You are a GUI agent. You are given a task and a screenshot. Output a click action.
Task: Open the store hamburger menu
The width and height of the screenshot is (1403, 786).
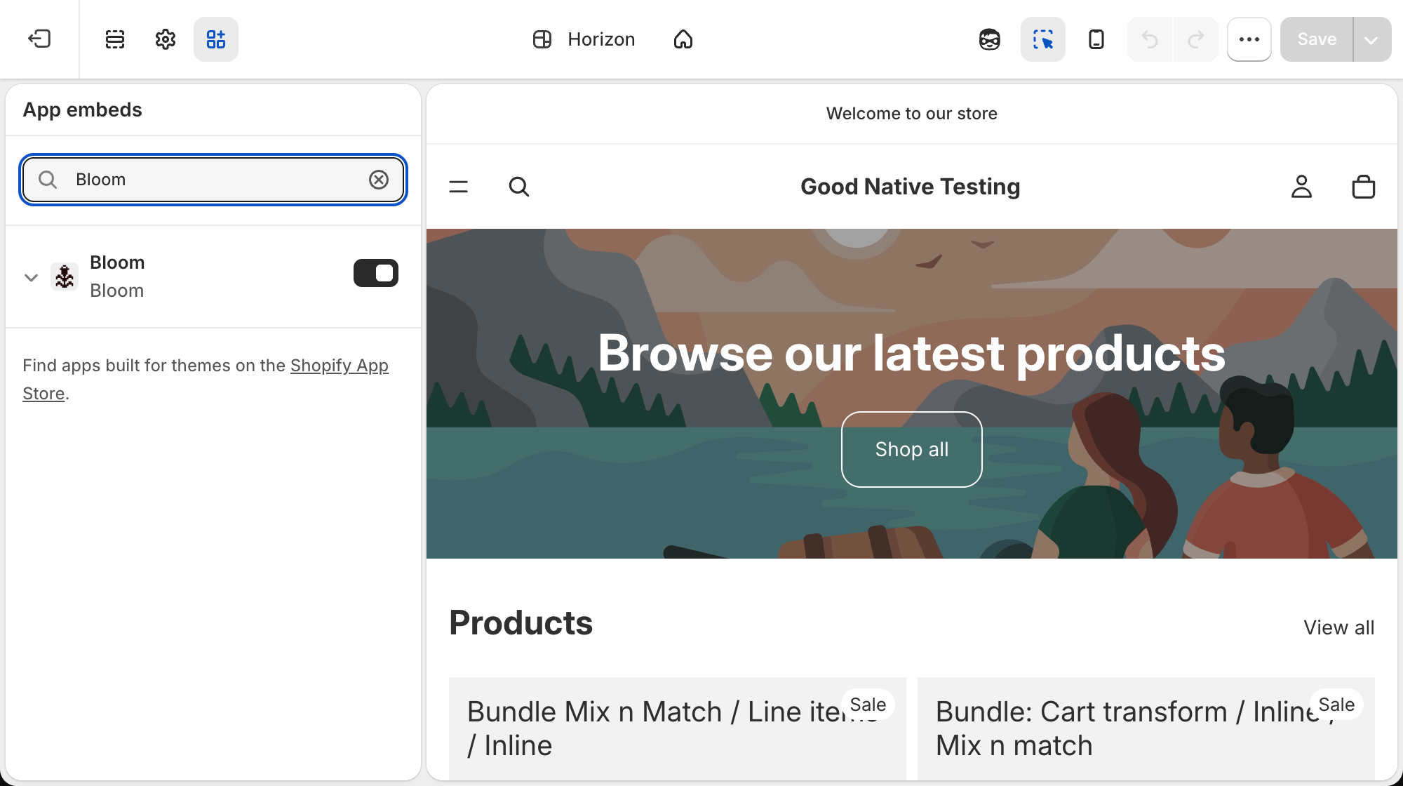pyautogui.click(x=459, y=187)
